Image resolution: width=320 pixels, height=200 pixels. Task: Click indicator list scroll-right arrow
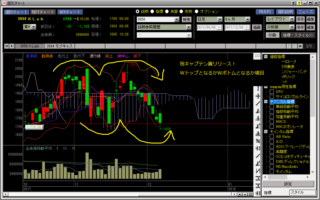(x=308, y=177)
